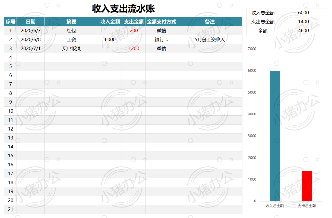The height and width of the screenshot is (218, 332).
Task: Click the 收入金额 column header
Action: pos(110,22)
